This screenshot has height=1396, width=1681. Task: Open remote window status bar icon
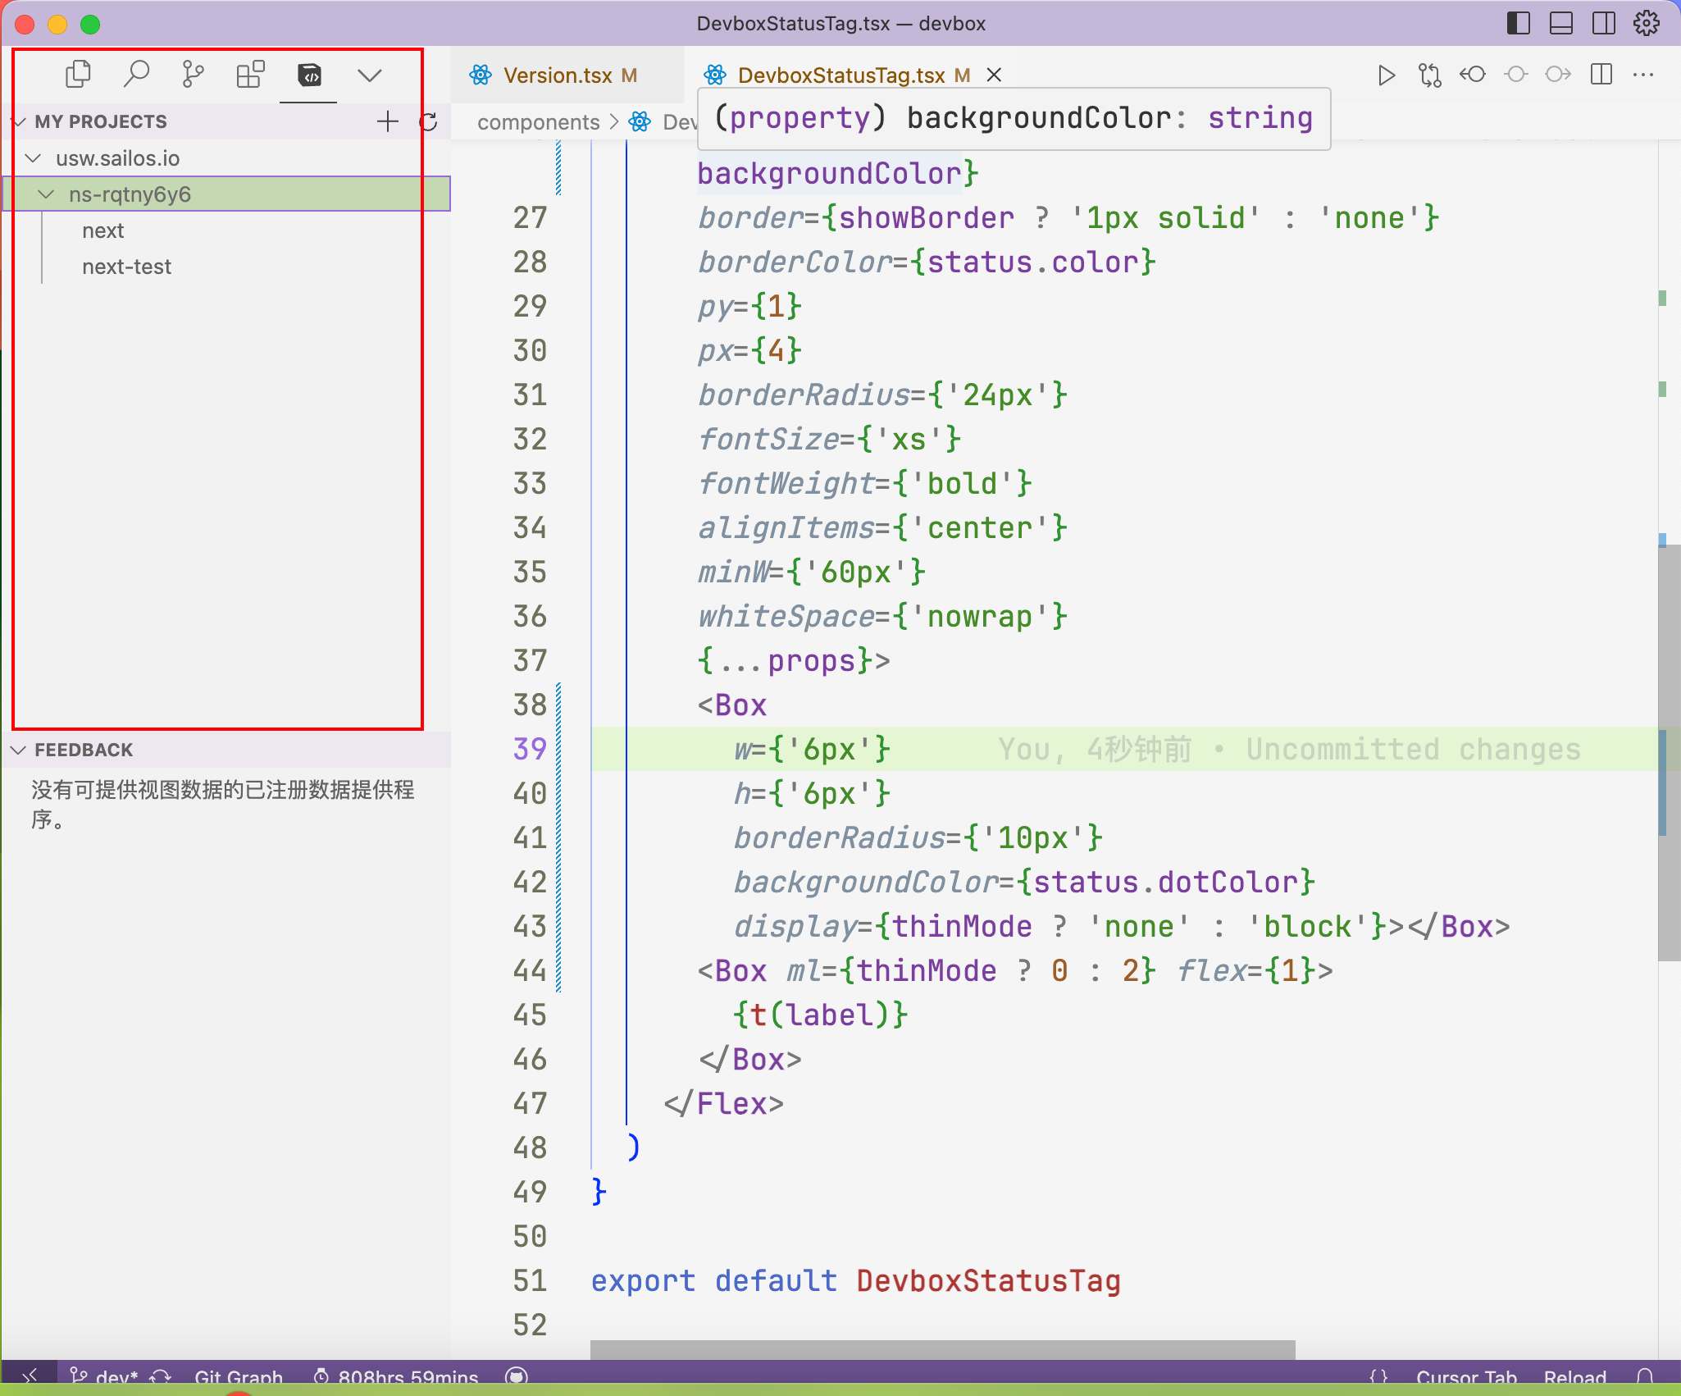30,1376
